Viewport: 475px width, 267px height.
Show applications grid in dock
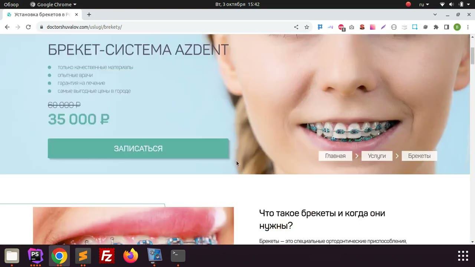(463, 256)
